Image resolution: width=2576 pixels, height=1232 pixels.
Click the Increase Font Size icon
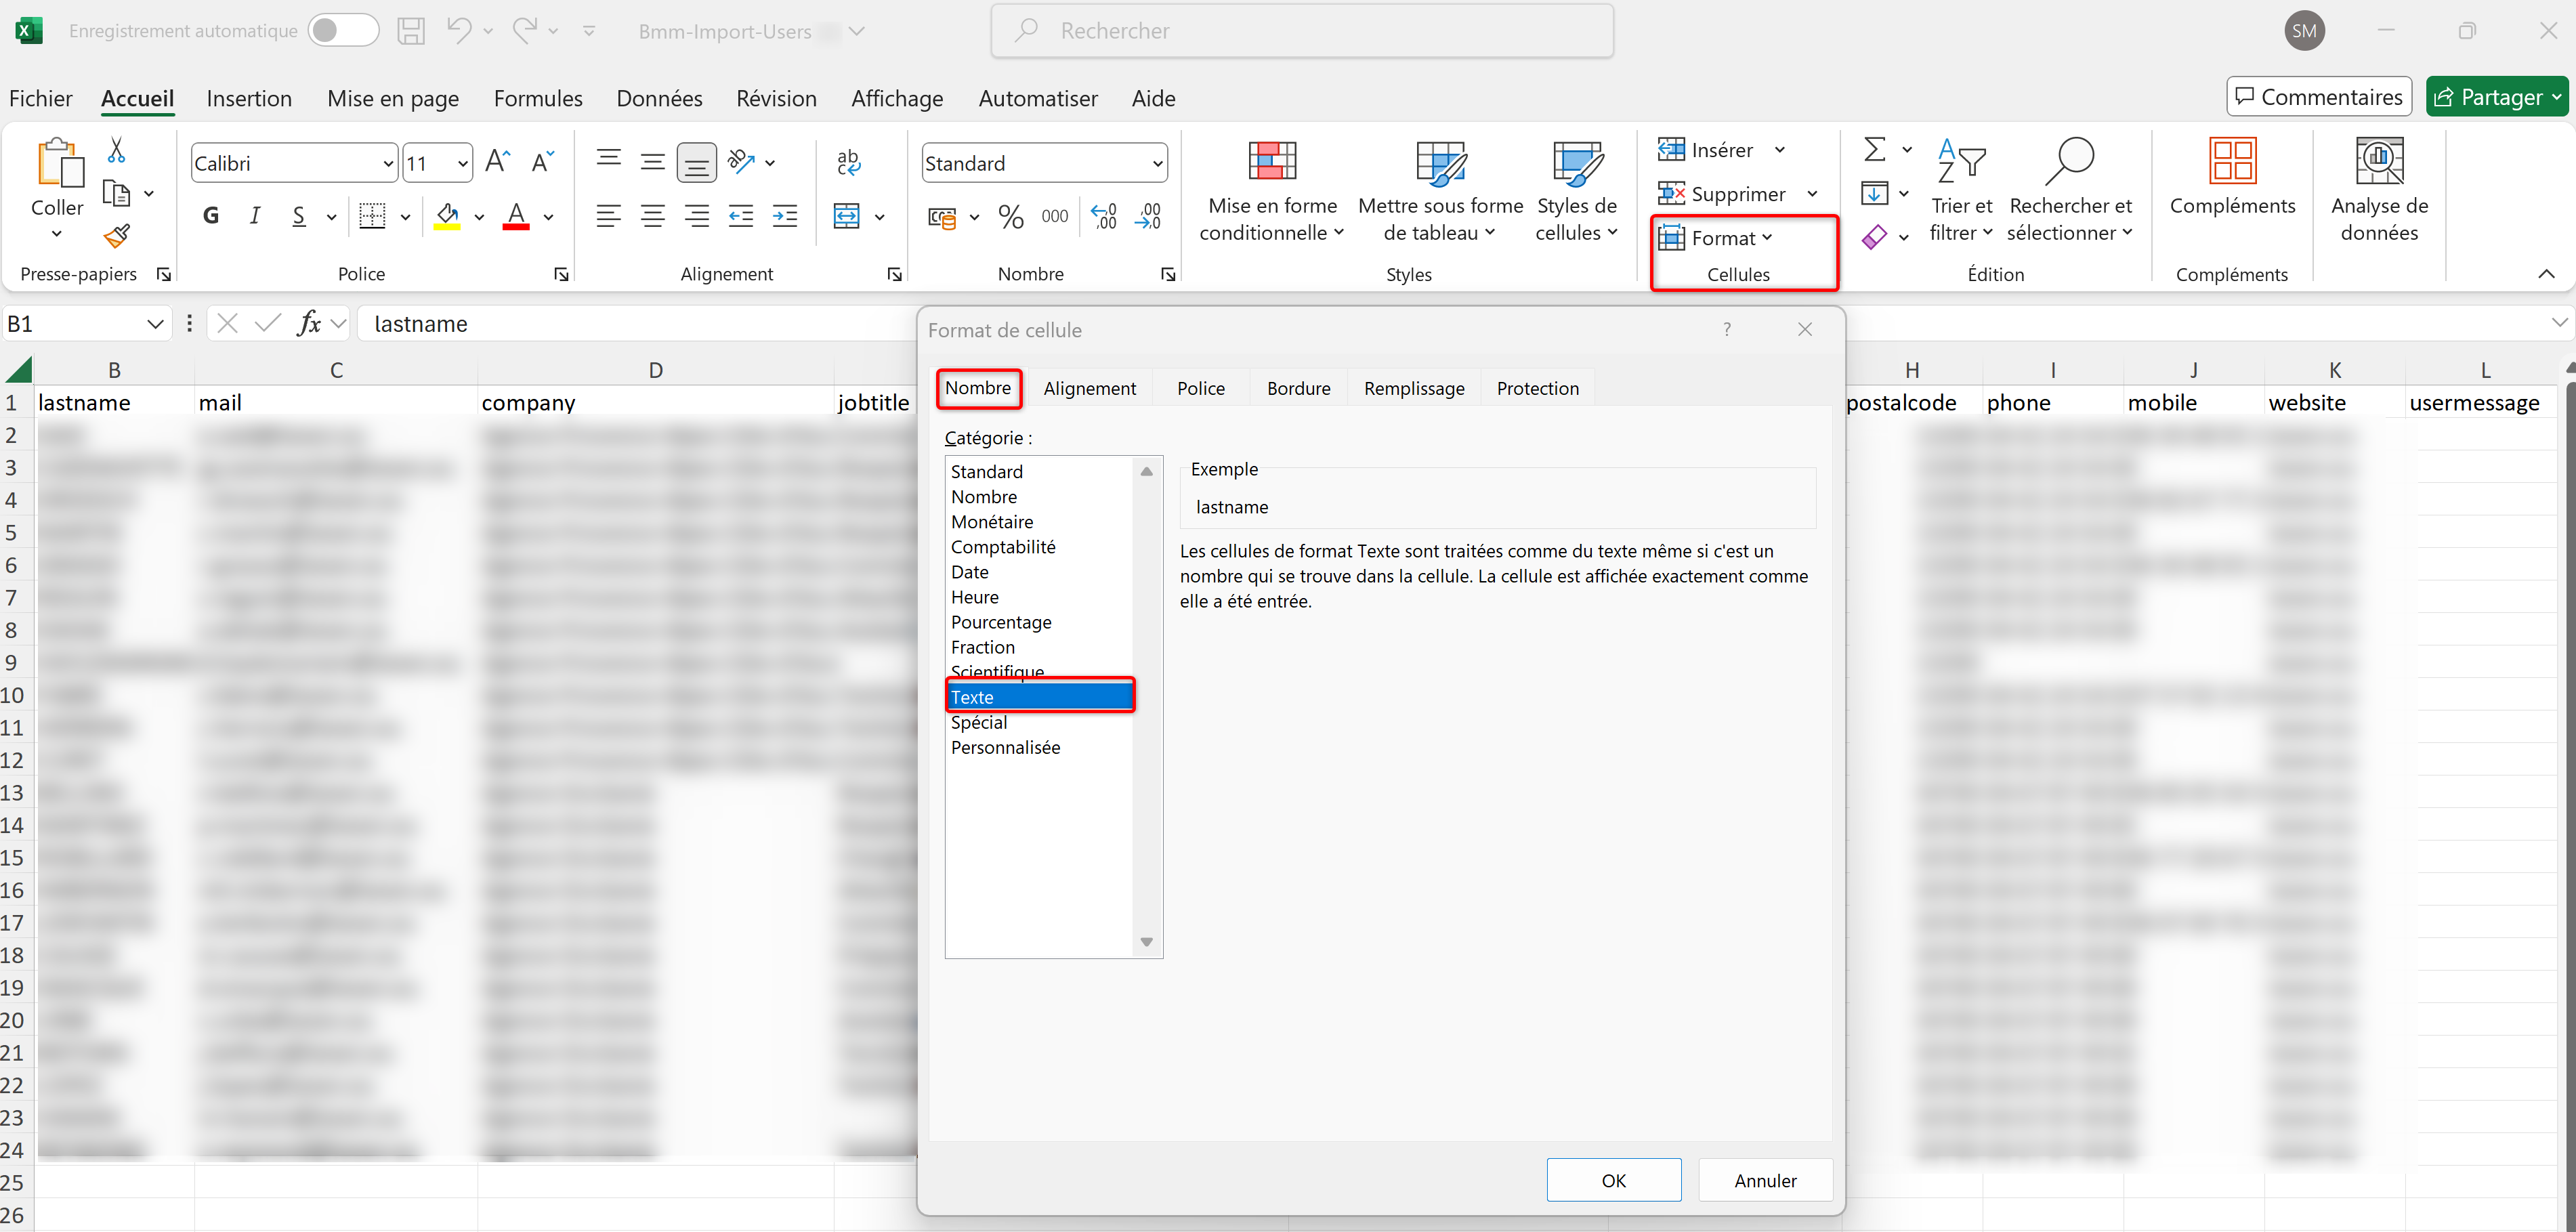tap(497, 162)
